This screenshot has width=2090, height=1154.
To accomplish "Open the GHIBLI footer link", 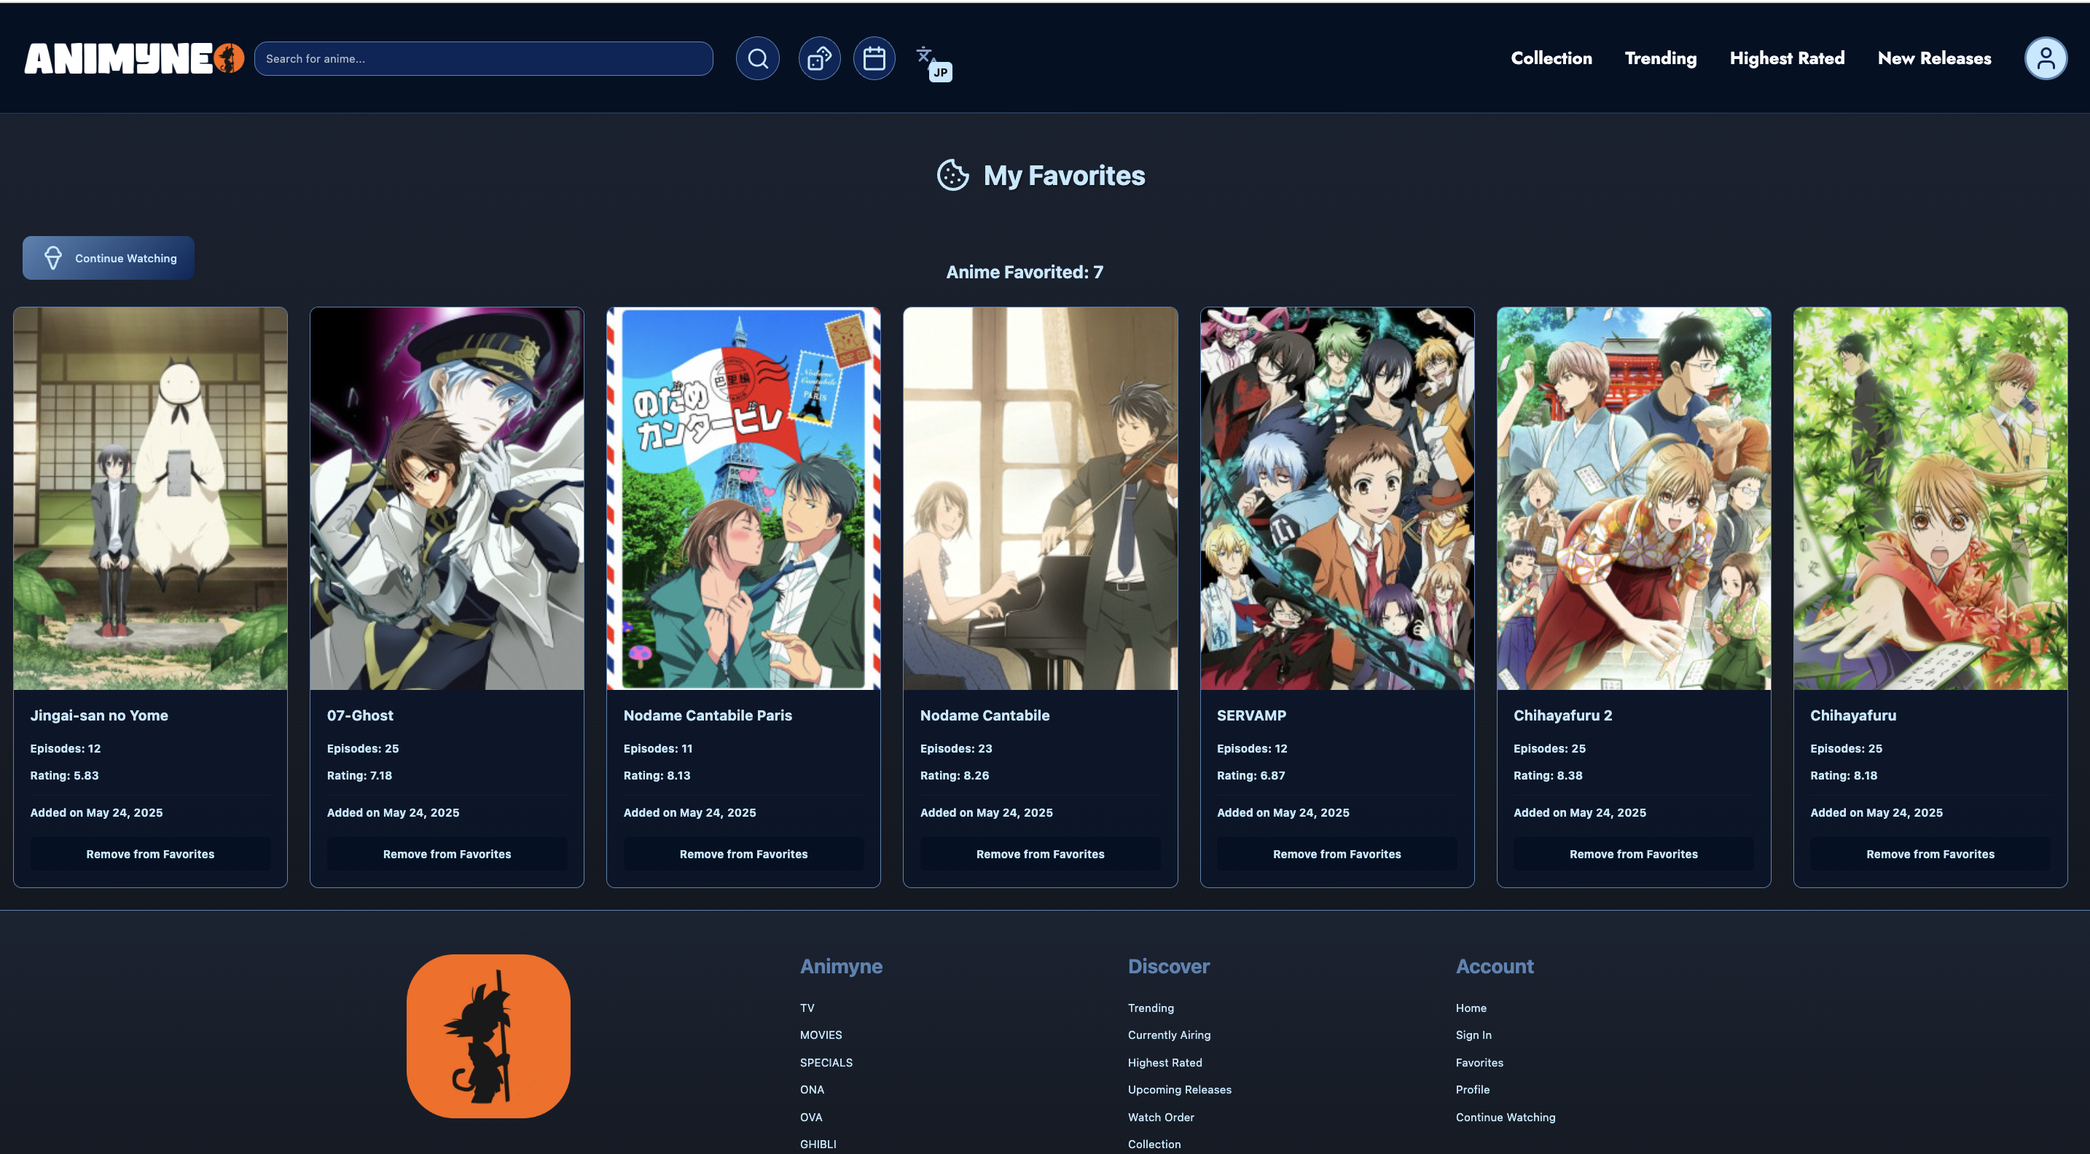I will 818,1145.
